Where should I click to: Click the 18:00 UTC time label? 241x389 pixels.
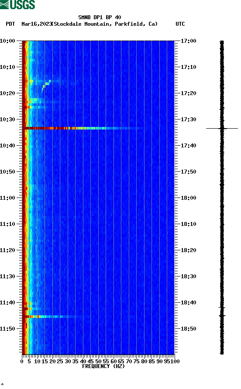(188, 198)
